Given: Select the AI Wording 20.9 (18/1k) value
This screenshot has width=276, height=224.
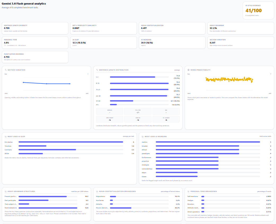Looking at the screenshot, I should click(x=147, y=43).
